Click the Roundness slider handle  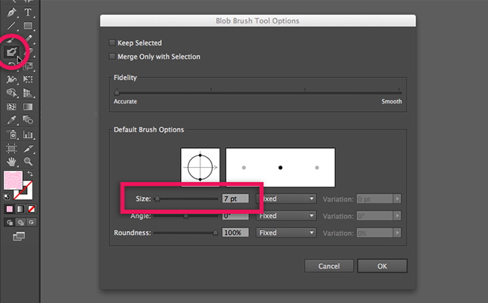click(215, 232)
